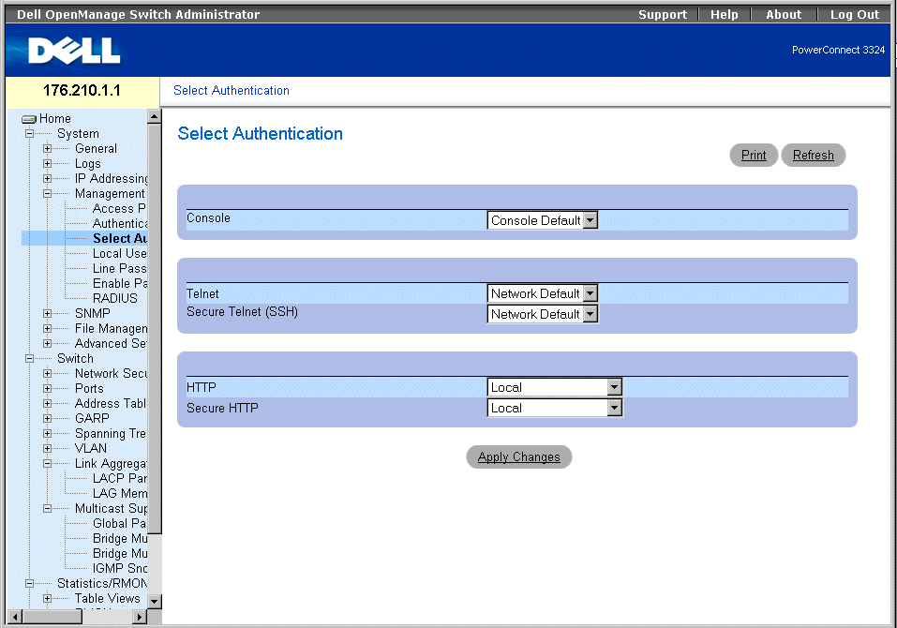The width and height of the screenshot is (897, 628).
Task: Click the PowerConnect 3324 model label
Action: [838, 50]
